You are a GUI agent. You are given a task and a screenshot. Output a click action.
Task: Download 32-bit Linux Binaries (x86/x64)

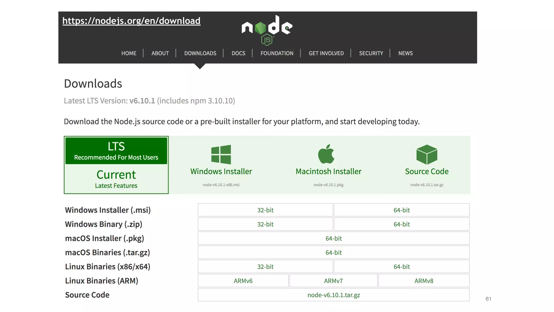[265, 266]
